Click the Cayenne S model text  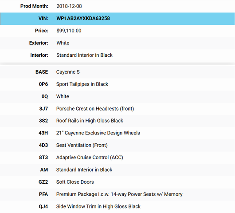(68, 72)
